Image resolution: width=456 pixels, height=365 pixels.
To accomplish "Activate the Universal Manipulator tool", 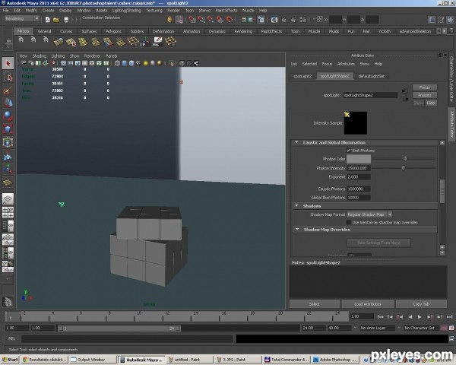I will [x=8, y=142].
